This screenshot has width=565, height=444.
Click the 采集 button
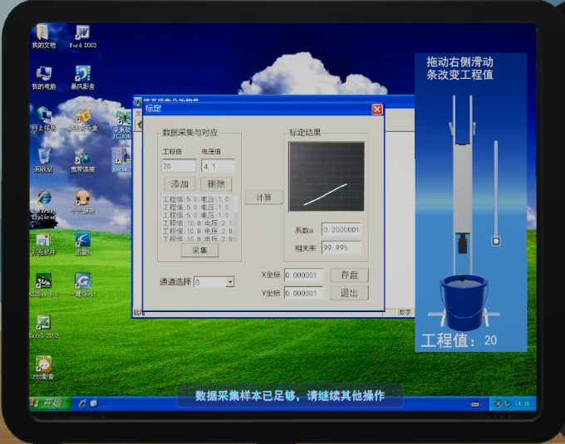coord(199,250)
